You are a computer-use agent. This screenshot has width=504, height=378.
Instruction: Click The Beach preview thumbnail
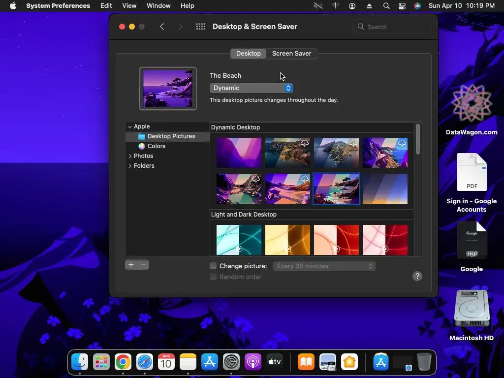tap(168, 89)
